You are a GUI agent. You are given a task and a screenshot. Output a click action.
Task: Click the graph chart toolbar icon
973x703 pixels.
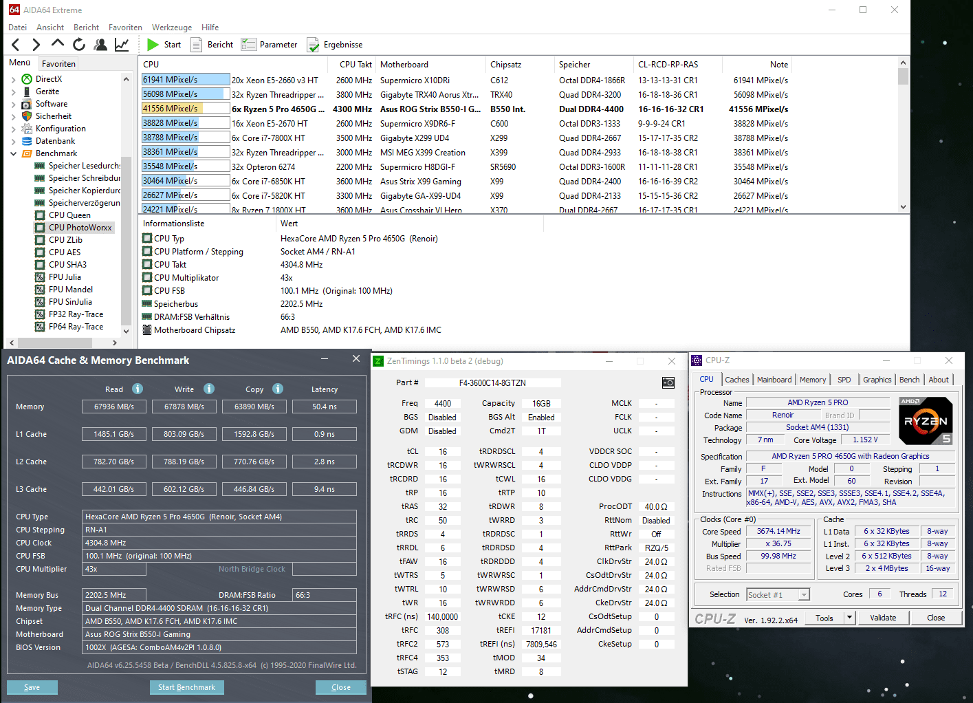pyautogui.click(x=122, y=45)
